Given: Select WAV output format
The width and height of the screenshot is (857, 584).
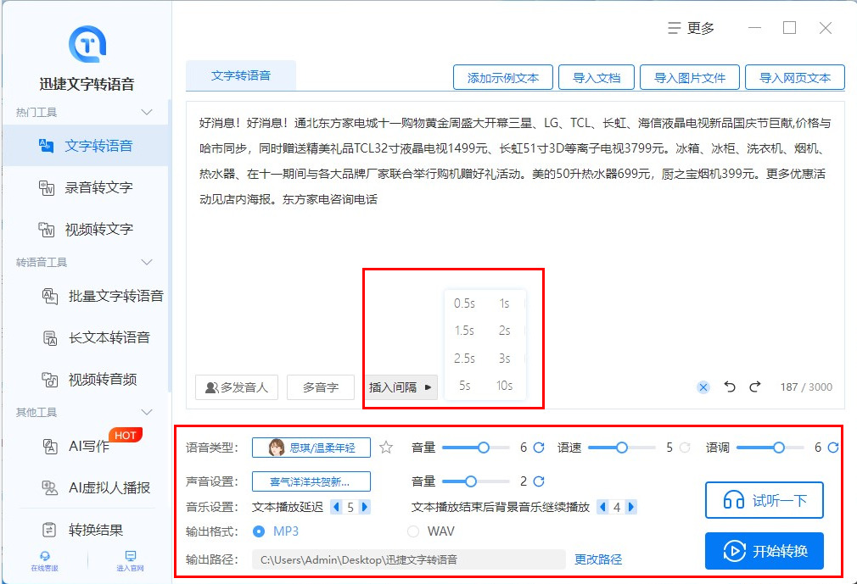Looking at the screenshot, I should 431,531.
